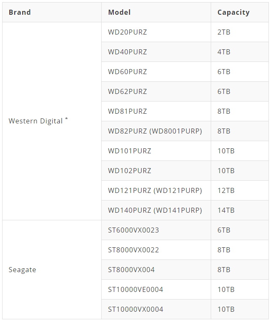Click the WD62PURZ model entry
This screenshot has width=271, height=321.
tap(156, 91)
